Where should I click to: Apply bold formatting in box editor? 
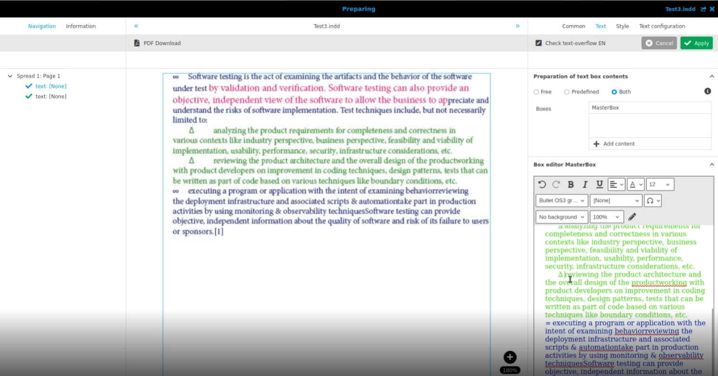(571, 185)
